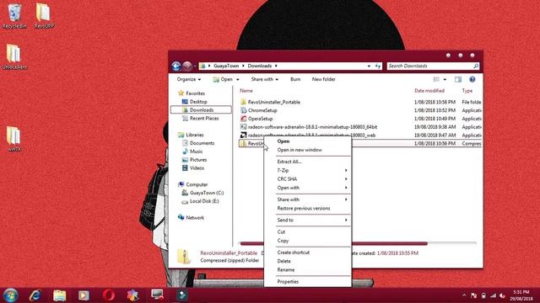Select the OperaSetup file

pos(261,119)
